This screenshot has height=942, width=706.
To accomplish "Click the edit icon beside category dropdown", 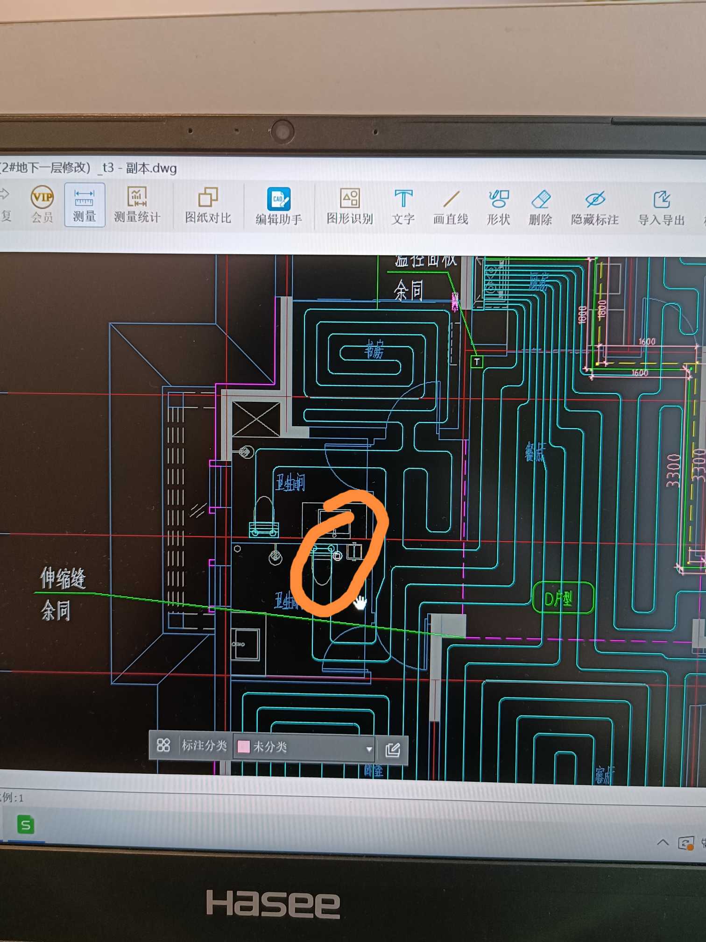I will click(393, 750).
